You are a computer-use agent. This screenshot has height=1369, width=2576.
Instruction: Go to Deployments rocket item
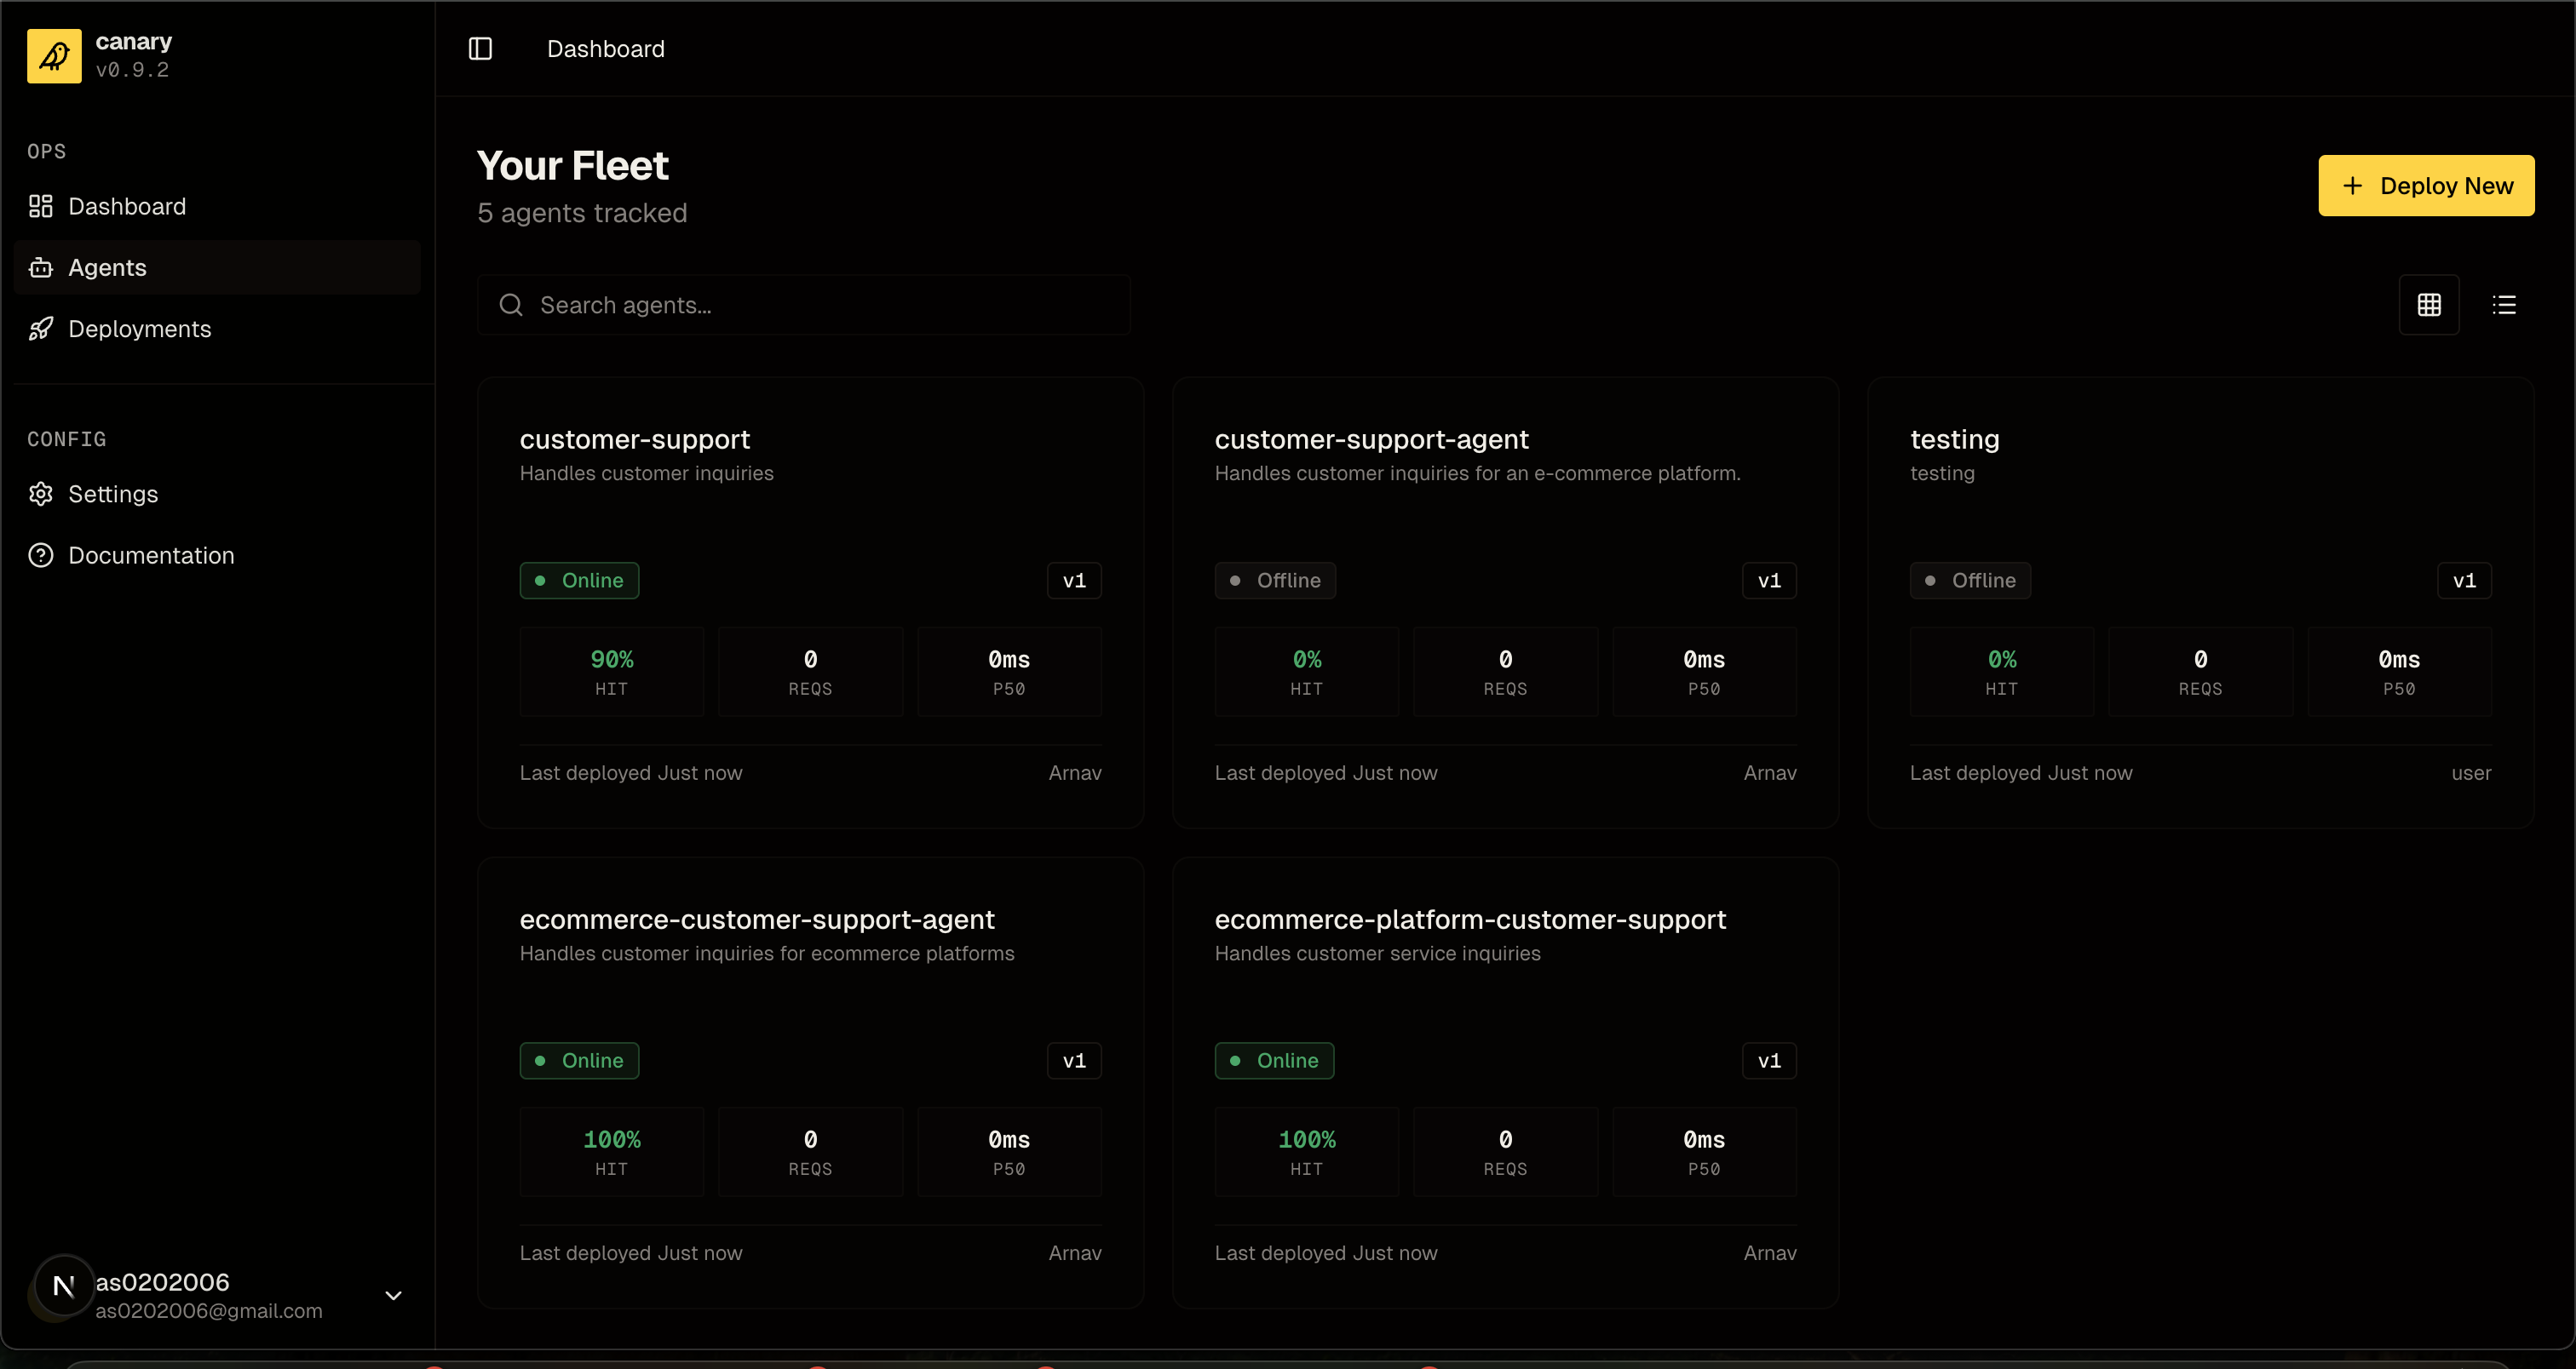coord(139,329)
